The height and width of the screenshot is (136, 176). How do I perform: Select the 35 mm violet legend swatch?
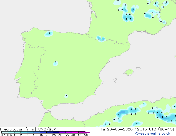click(69, 132)
